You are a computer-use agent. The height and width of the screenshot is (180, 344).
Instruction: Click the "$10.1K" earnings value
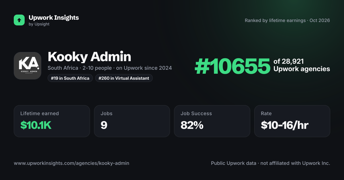[36, 125]
